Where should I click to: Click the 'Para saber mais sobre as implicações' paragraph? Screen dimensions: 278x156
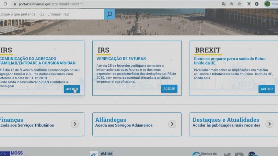tap(233, 74)
